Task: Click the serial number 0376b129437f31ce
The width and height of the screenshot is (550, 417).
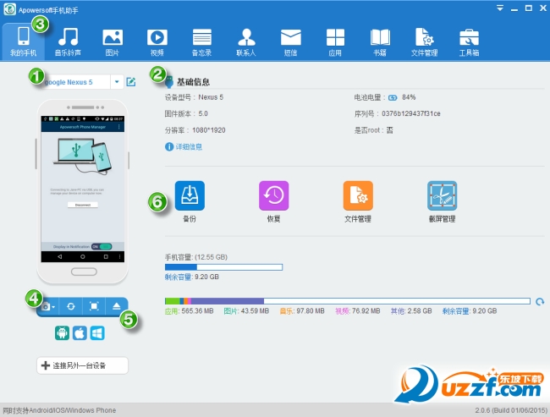Action: click(x=411, y=113)
